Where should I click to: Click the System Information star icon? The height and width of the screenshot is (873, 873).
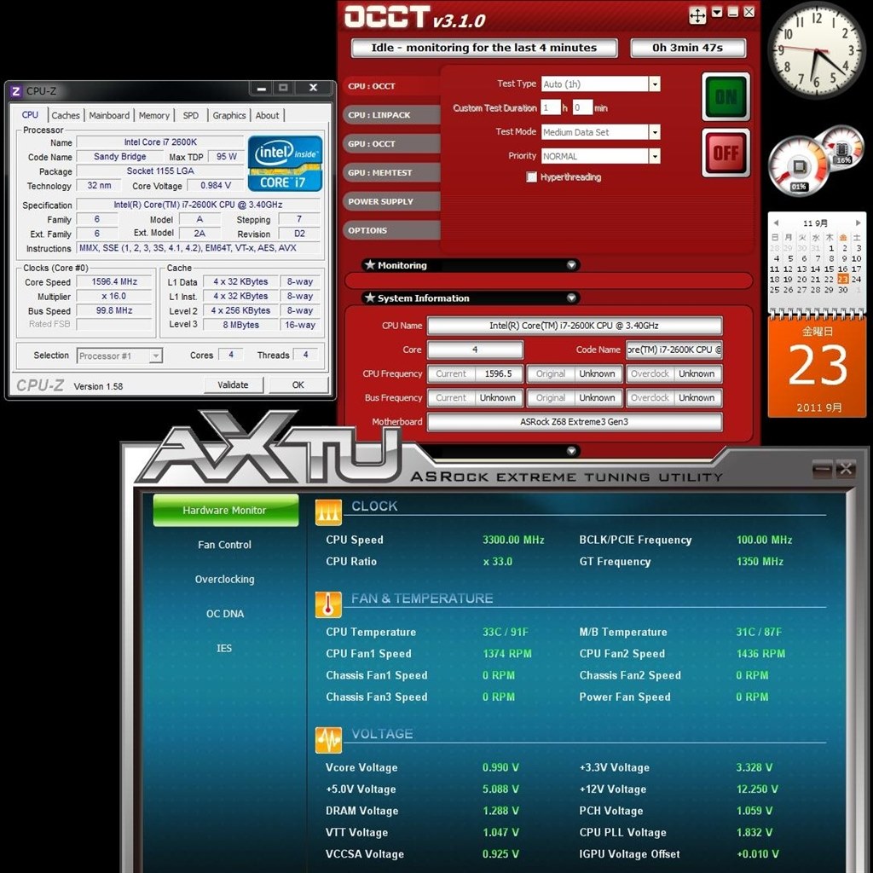tap(370, 298)
